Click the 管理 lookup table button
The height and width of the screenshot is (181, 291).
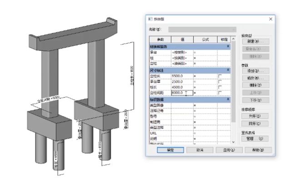pos(255,139)
